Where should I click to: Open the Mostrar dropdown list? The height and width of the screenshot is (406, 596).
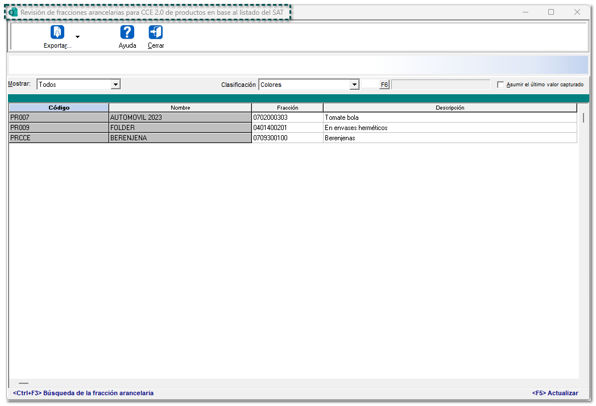(116, 85)
